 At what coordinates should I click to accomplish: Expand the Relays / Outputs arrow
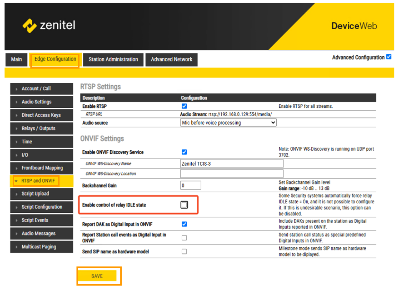coord(17,129)
